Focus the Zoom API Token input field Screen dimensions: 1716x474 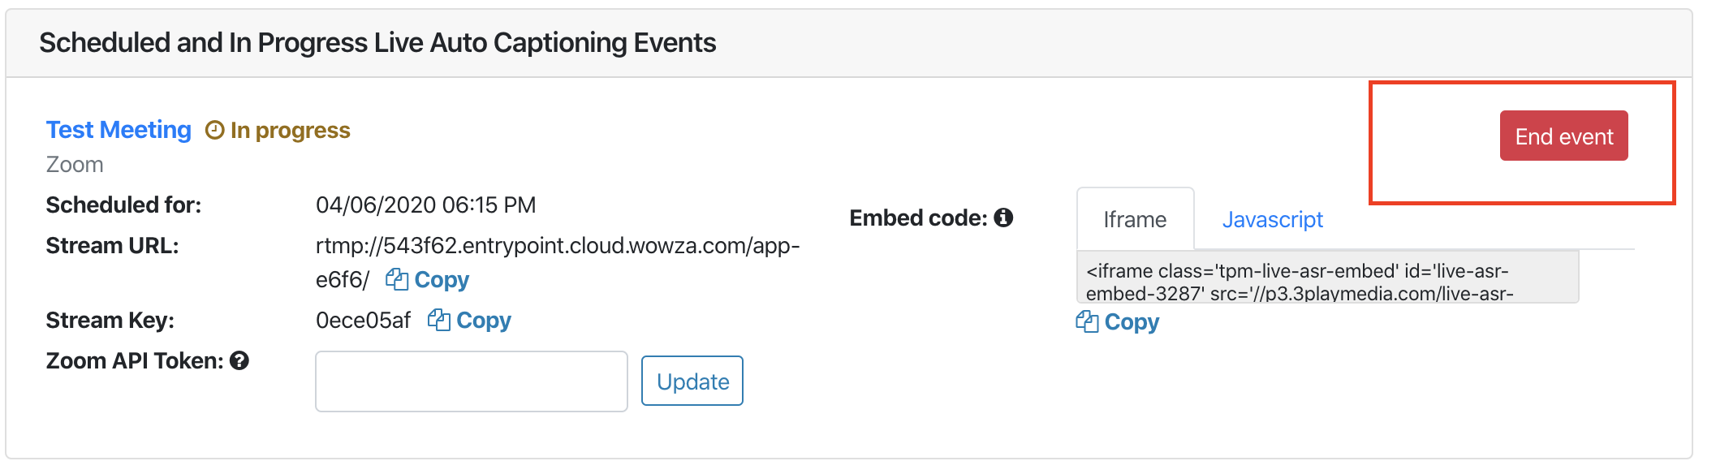tap(472, 381)
